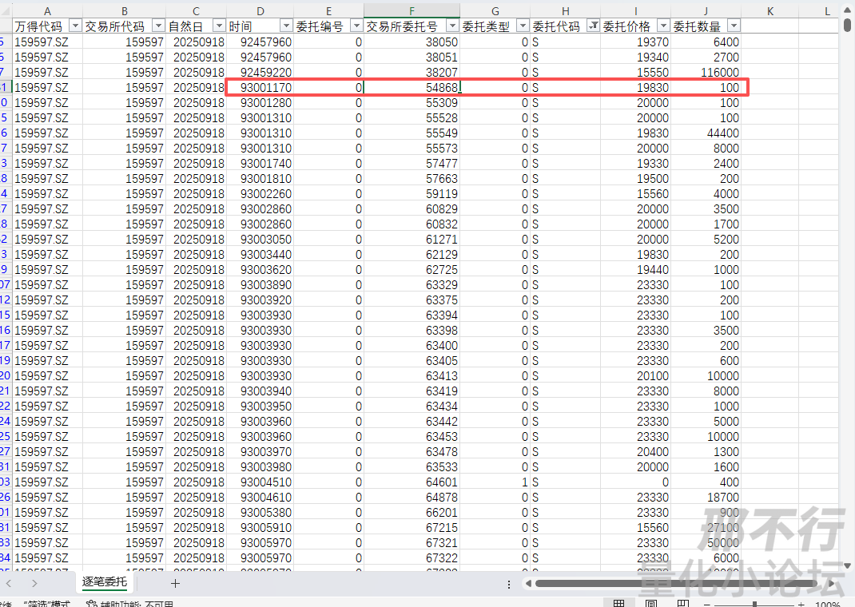This screenshot has width=855, height=607.
Task: Select cell with quantity 44400
Action: coord(706,133)
